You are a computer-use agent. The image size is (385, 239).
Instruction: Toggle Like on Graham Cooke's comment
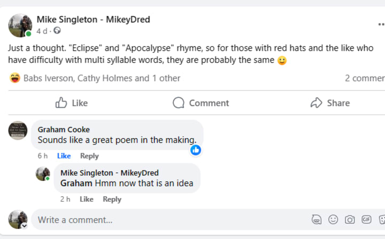tap(64, 156)
